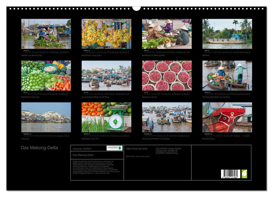Image resolution: width=273 pixels, height=197 pixels.
Task: Click the calendar hanging hole cutout at top
Action: coord(136,8)
